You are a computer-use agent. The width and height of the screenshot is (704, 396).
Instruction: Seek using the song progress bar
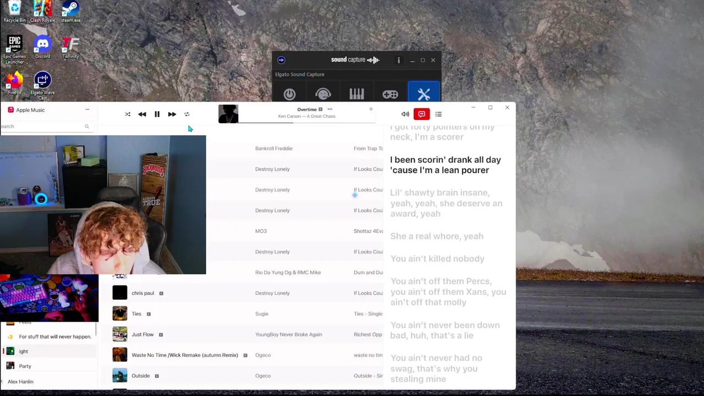(306, 123)
